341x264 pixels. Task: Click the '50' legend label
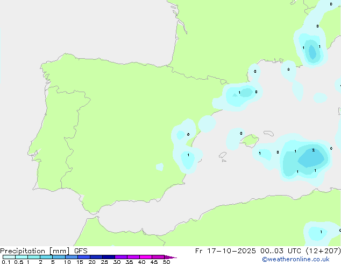[166, 262]
